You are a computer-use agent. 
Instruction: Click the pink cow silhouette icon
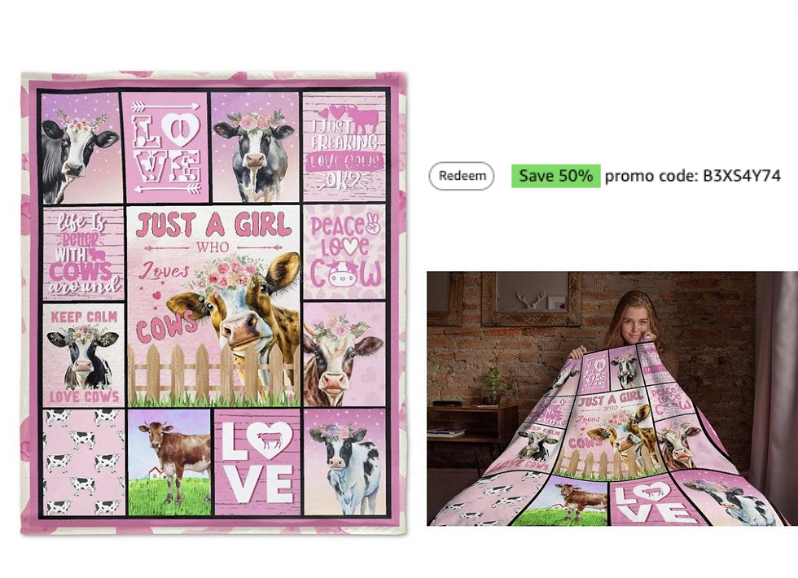tap(363, 118)
